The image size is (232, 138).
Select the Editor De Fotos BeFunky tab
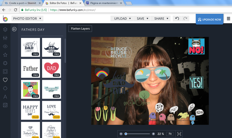[x=63, y=3]
